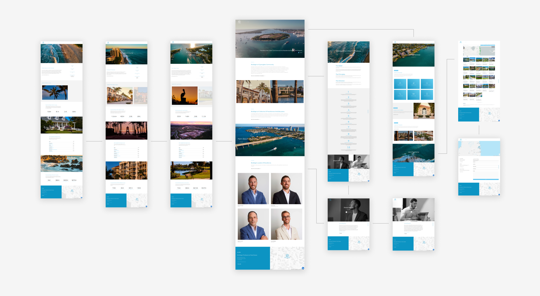Click the house icon service tile
The width and height of the screenshot is (540, 296).
427,83
